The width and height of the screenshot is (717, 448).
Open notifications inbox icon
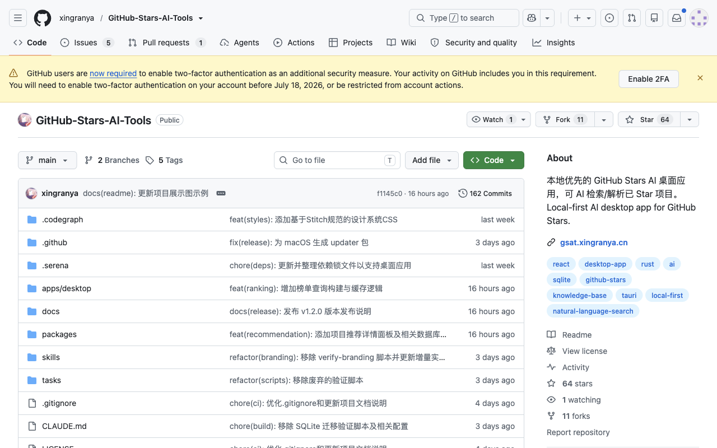pyautogui.click(x=677, y=18)
